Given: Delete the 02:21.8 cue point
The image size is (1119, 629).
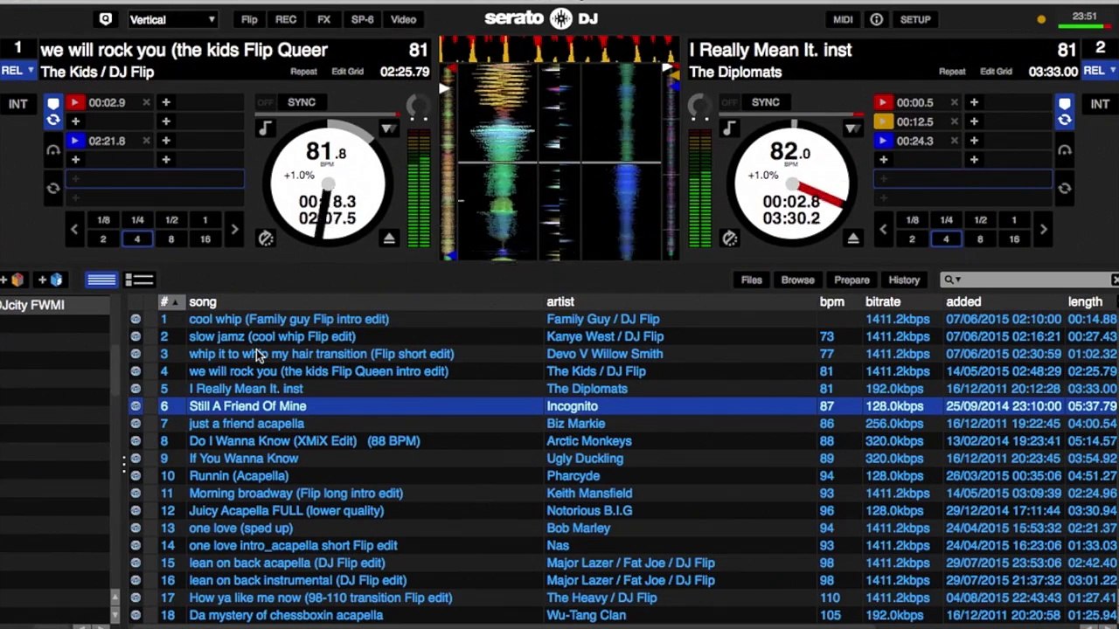Looking at the screenshot, I should (146, 141).
